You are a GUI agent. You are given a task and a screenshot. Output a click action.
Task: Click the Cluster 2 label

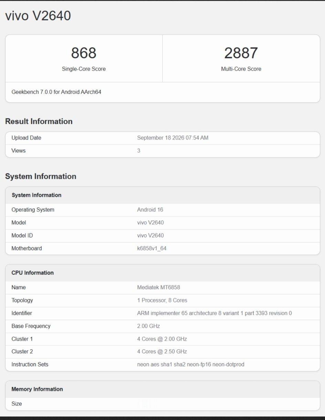click(22, 352)
